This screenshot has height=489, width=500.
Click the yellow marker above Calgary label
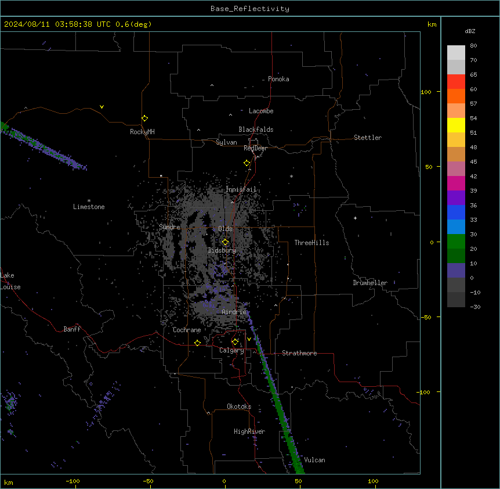pyautogui.click(x=235, y=342)
